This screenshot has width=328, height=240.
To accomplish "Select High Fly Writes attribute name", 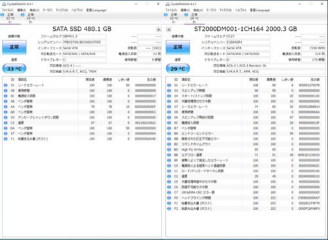I will pos(192,150).
